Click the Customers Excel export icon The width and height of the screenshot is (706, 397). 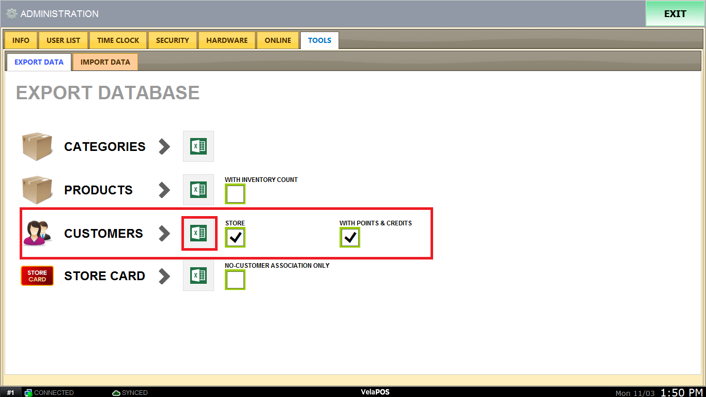tap(198, 233)
